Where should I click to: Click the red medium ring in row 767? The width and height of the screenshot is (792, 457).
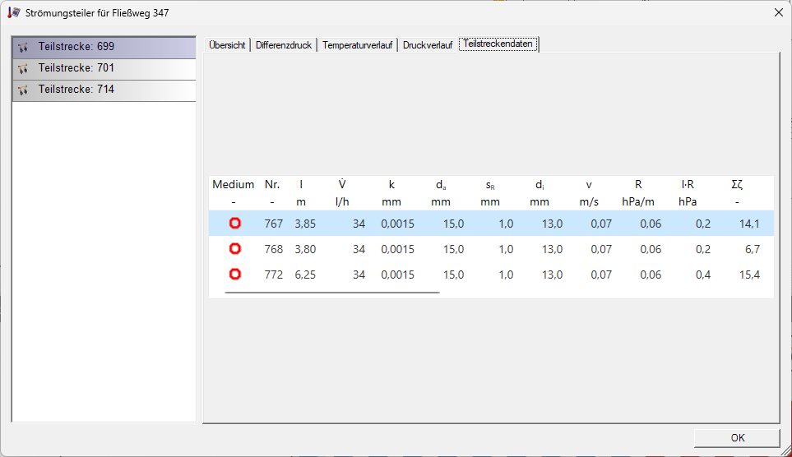point(235,224)
